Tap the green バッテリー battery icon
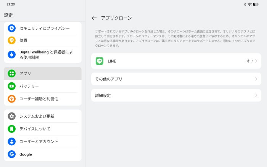The width and height of the screenshot is (267, 167). coord(12,86)
